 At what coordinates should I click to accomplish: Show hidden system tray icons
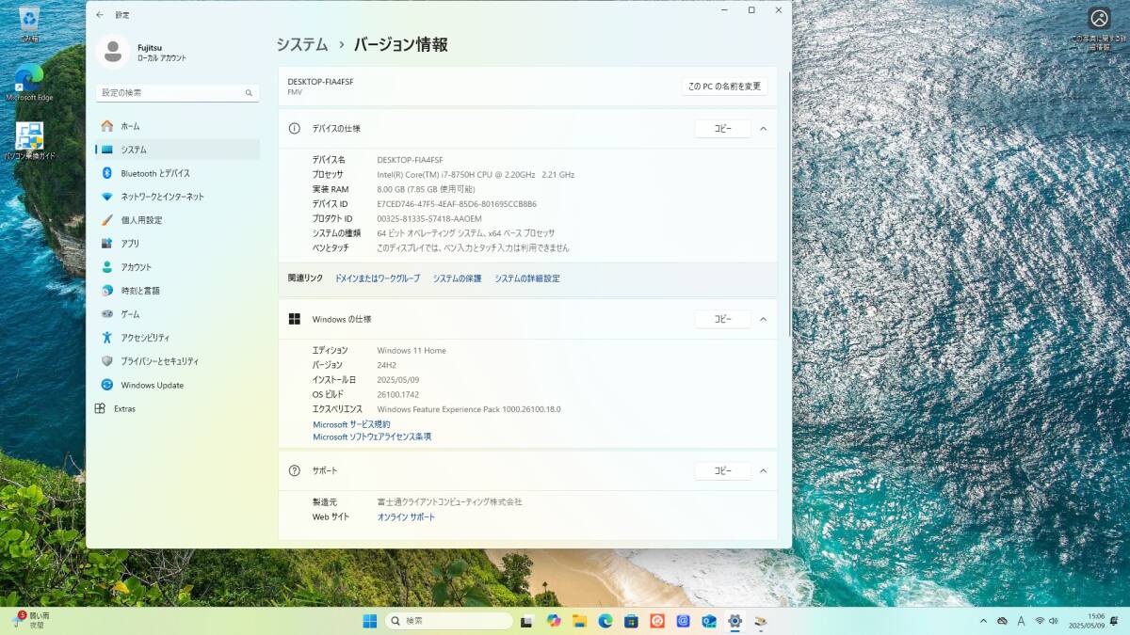(x=984, y=621)
